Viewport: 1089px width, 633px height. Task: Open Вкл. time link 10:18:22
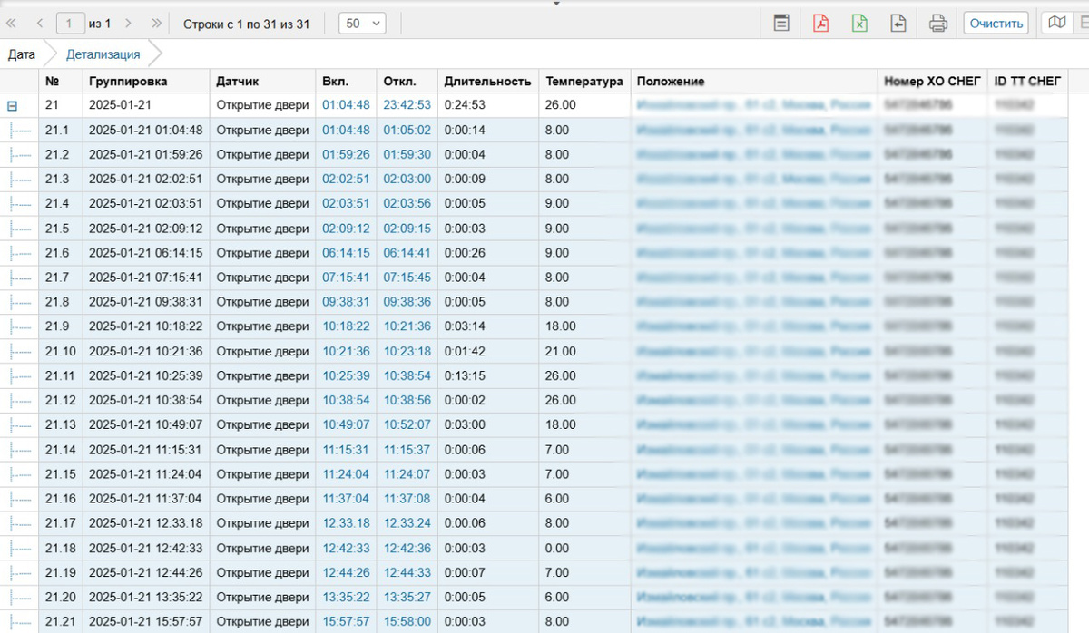pos(346,326)
